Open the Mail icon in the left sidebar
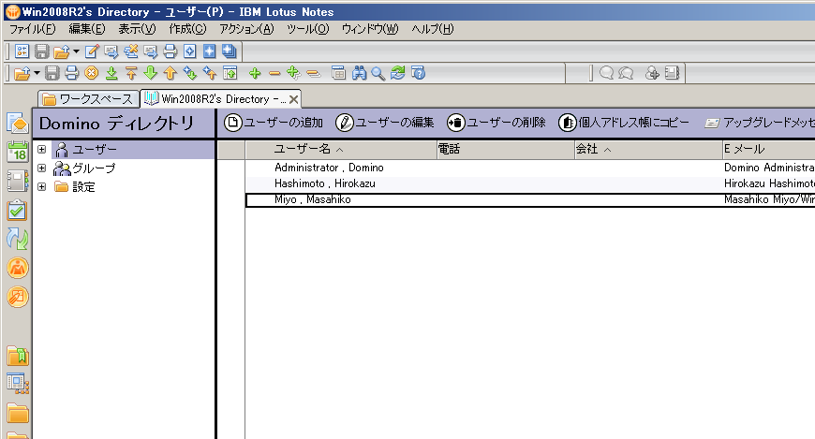The height and width of the screenshot is (439, 815). click(18, 124)
